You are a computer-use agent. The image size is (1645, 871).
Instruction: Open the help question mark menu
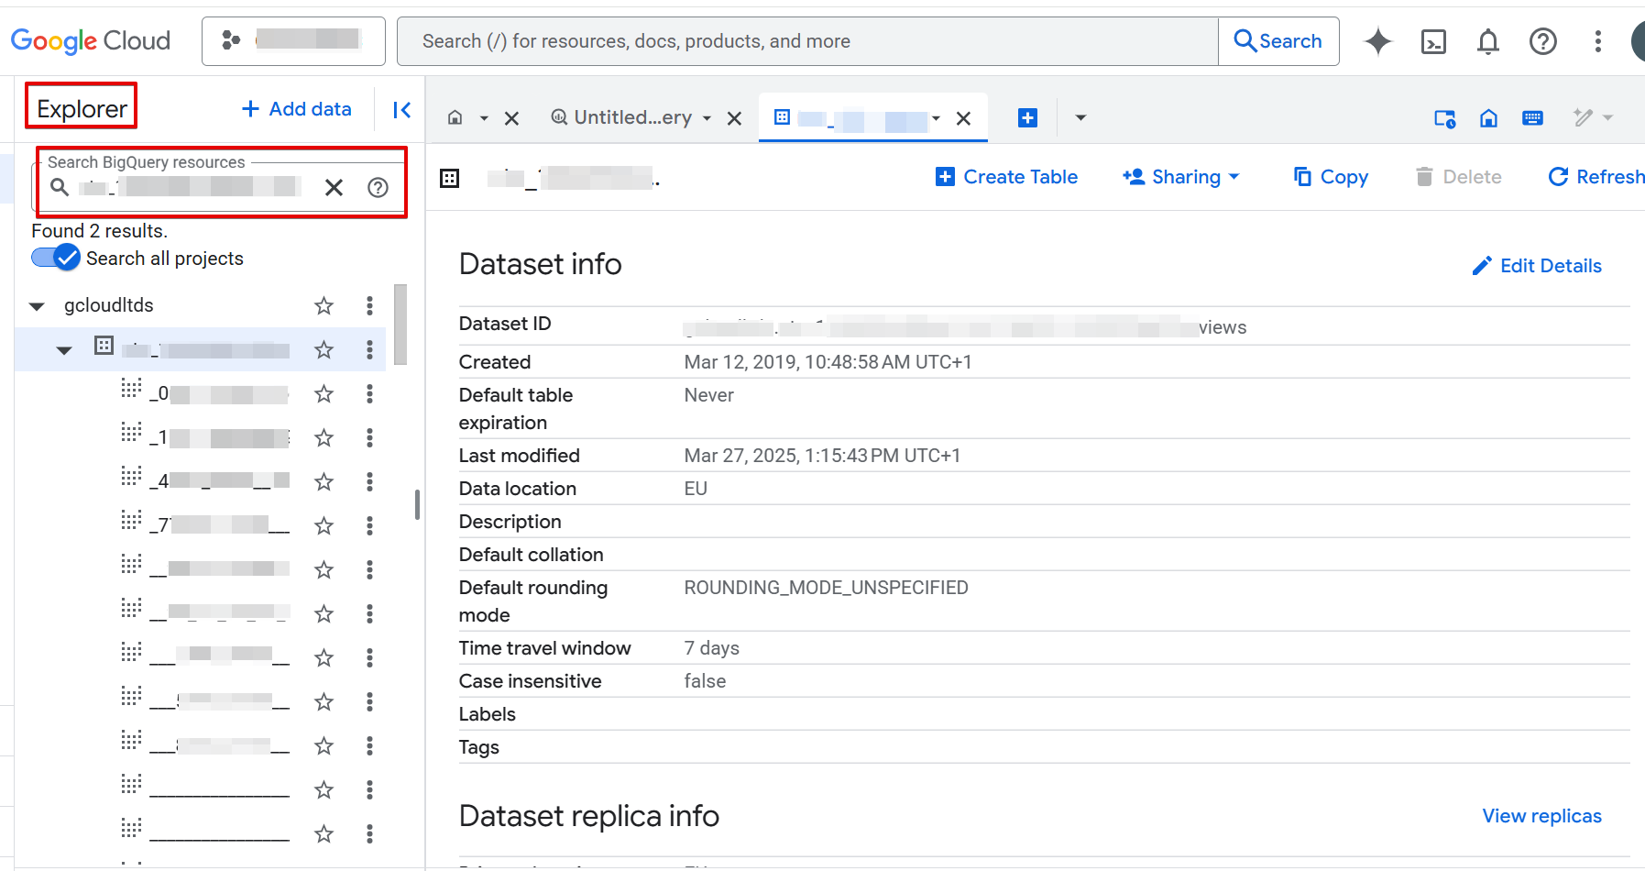click(x=1543, y=41)
